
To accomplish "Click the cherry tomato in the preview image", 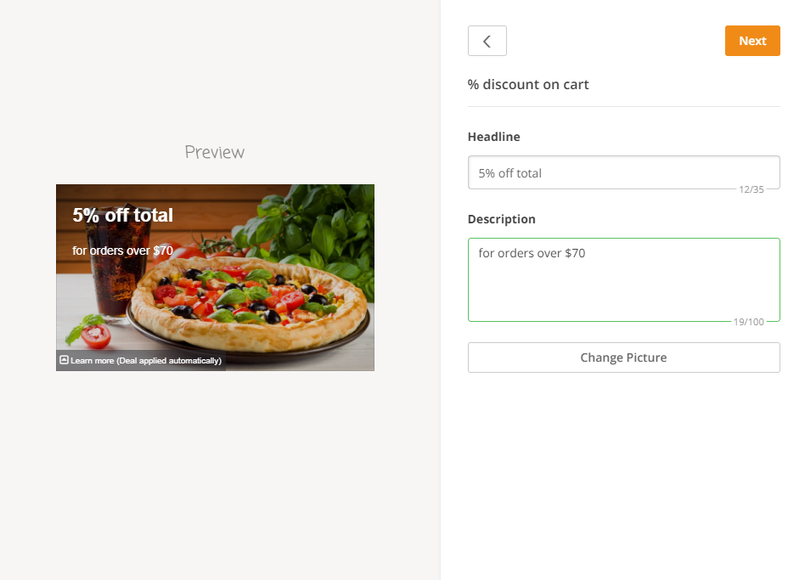I will [x=96, y=336].
